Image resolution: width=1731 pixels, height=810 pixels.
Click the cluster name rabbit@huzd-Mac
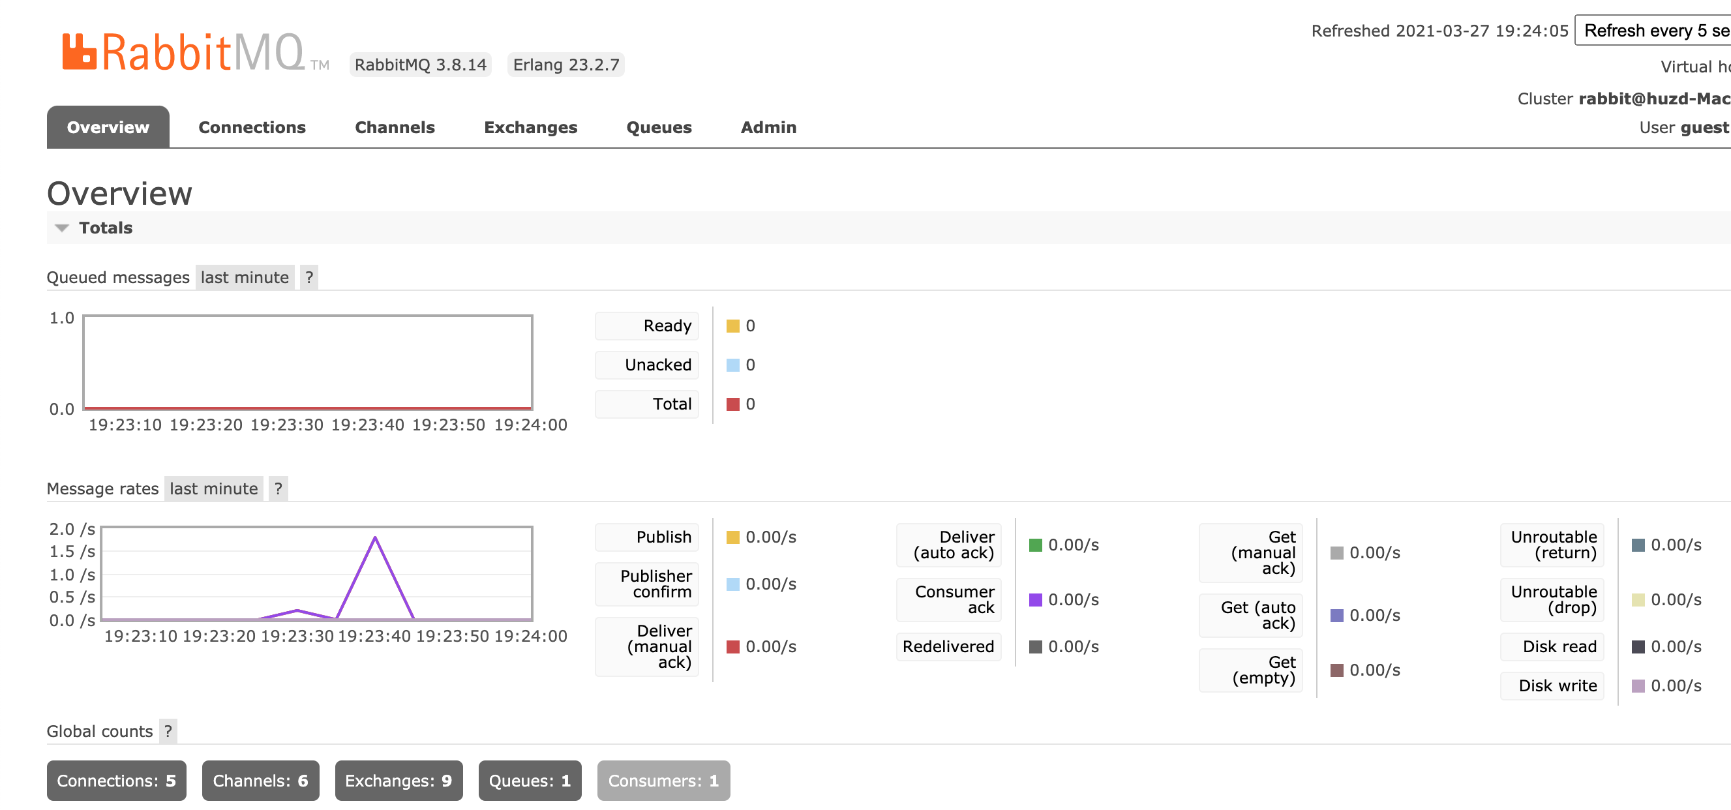[1655, 99]
